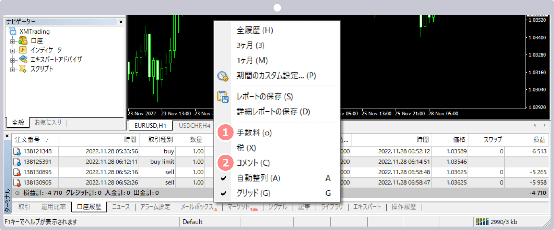Image resolution: width=554 pixels, height=230 pixels.
Task: Click the 2990/3 kb status bar entry
Action: point(504,222)
